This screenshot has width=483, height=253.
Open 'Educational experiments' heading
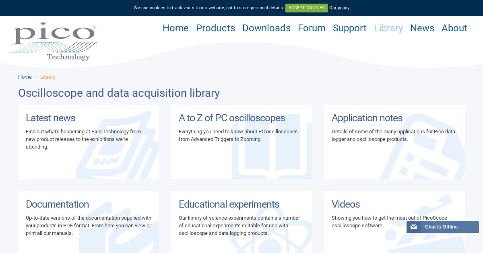click(229, 204)
